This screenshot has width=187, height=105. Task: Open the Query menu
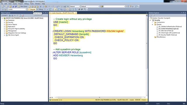[15, 4]
